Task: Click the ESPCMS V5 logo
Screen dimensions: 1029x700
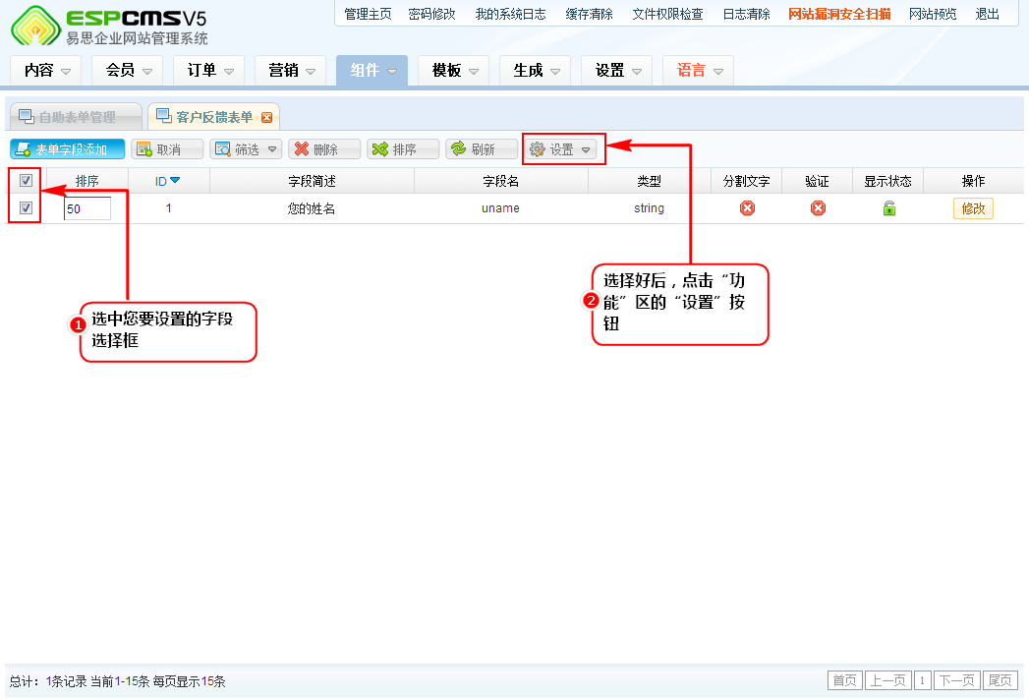Action: [109, 26]
